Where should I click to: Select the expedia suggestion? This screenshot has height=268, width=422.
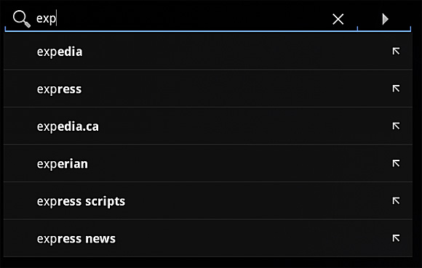(x=60, y=52)
